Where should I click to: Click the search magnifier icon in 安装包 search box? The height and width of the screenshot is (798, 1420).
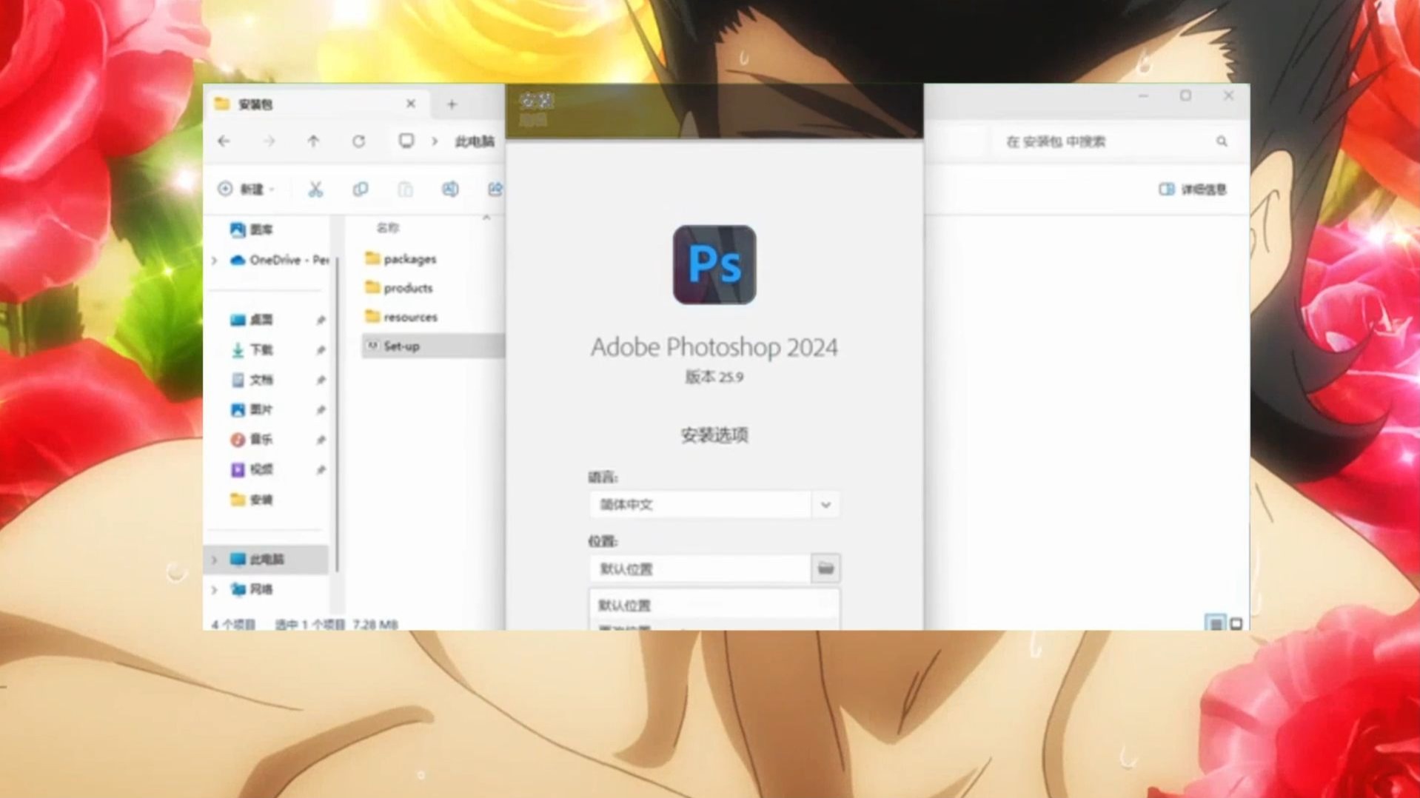tap(1221, 141)
